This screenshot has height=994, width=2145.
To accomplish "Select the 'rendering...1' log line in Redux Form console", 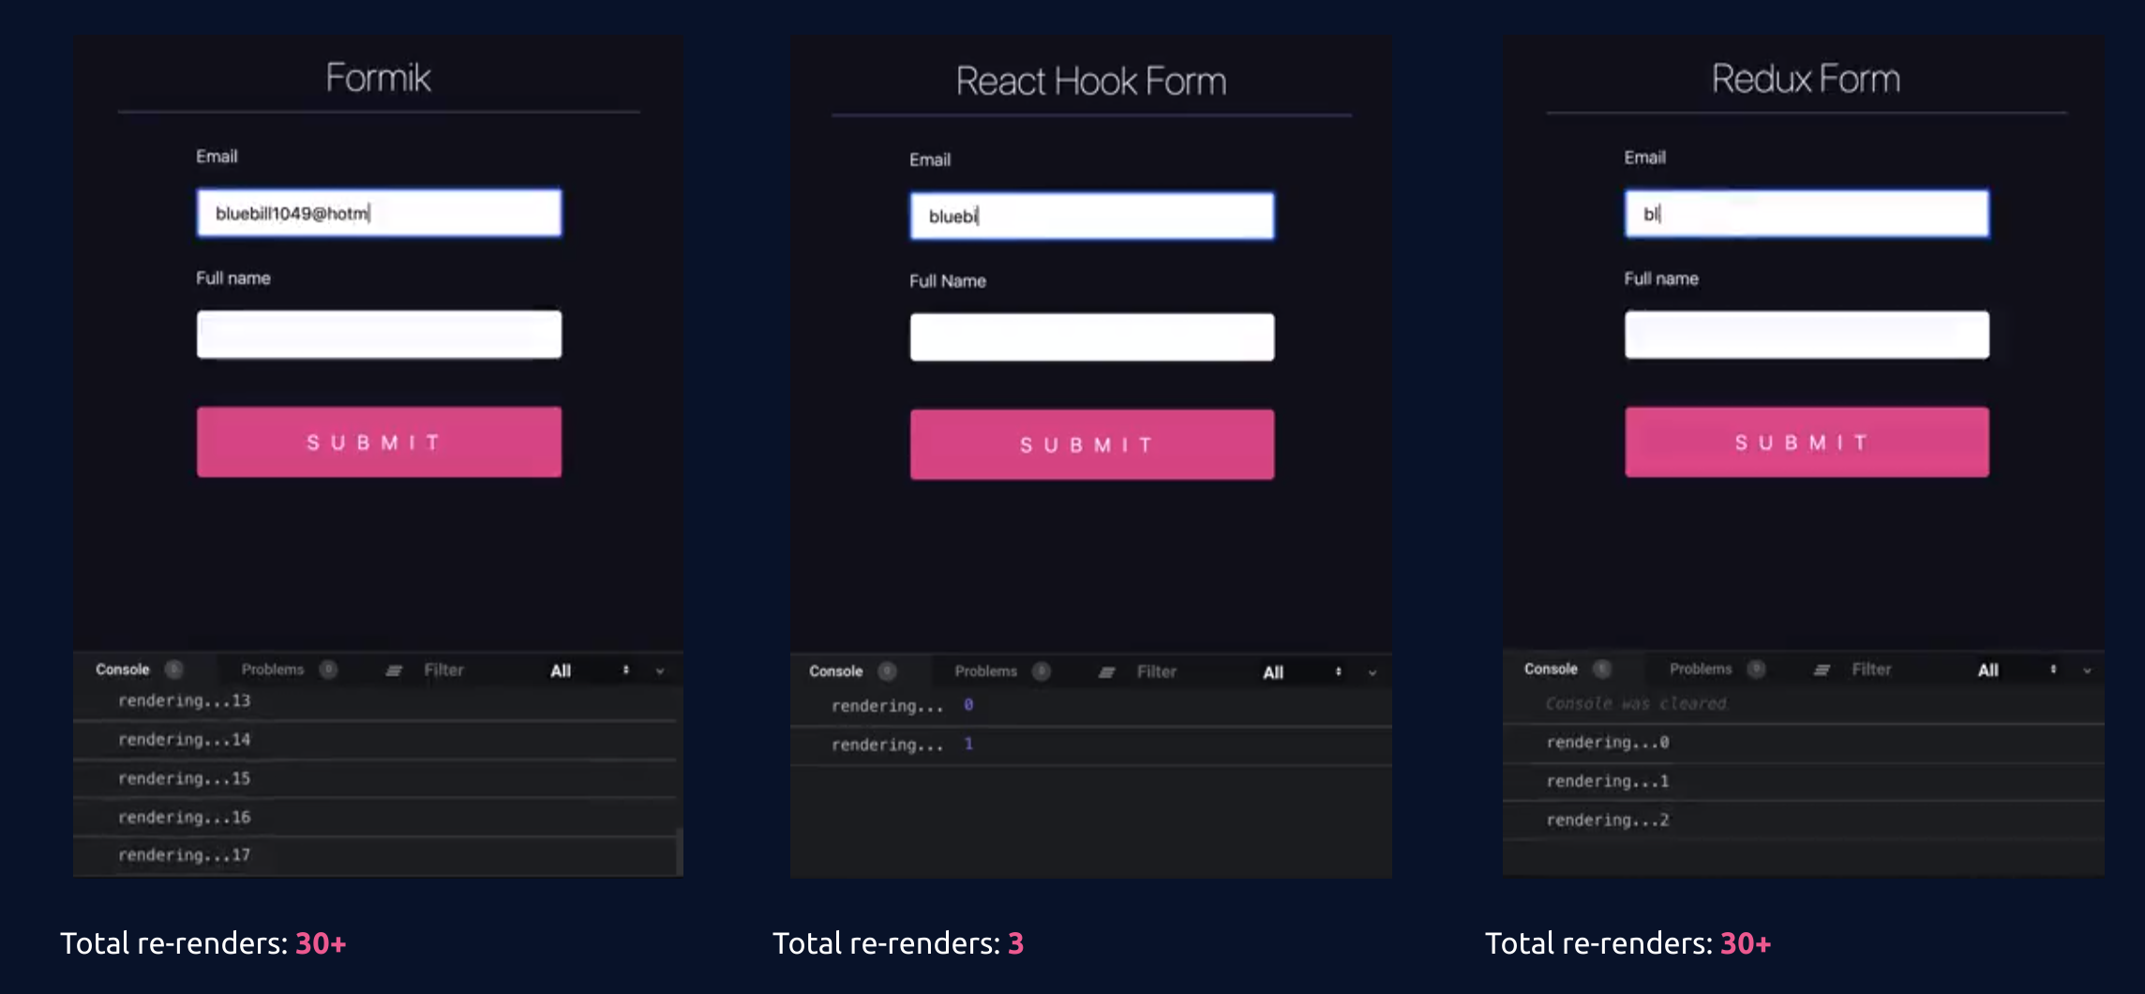I will point(1803,782).
